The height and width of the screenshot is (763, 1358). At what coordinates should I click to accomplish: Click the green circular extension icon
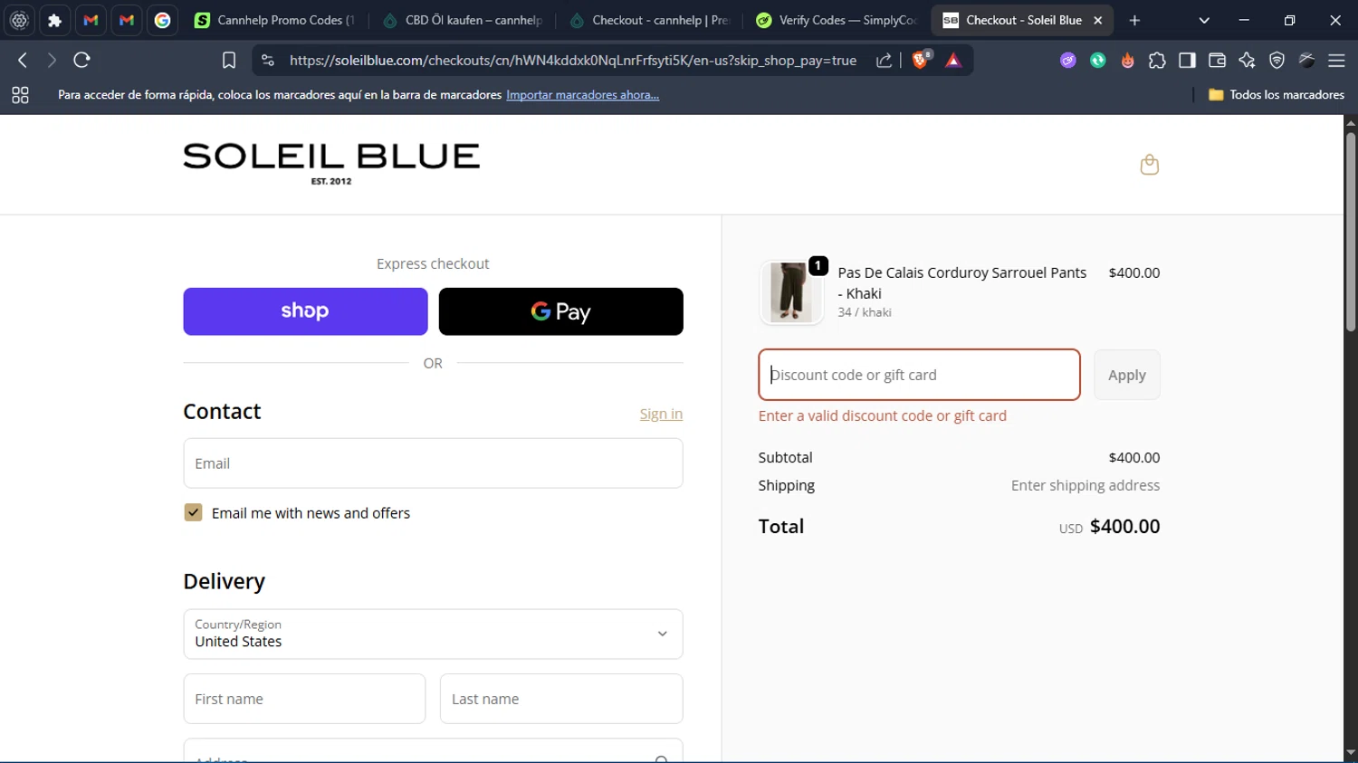pos(1098,61)
